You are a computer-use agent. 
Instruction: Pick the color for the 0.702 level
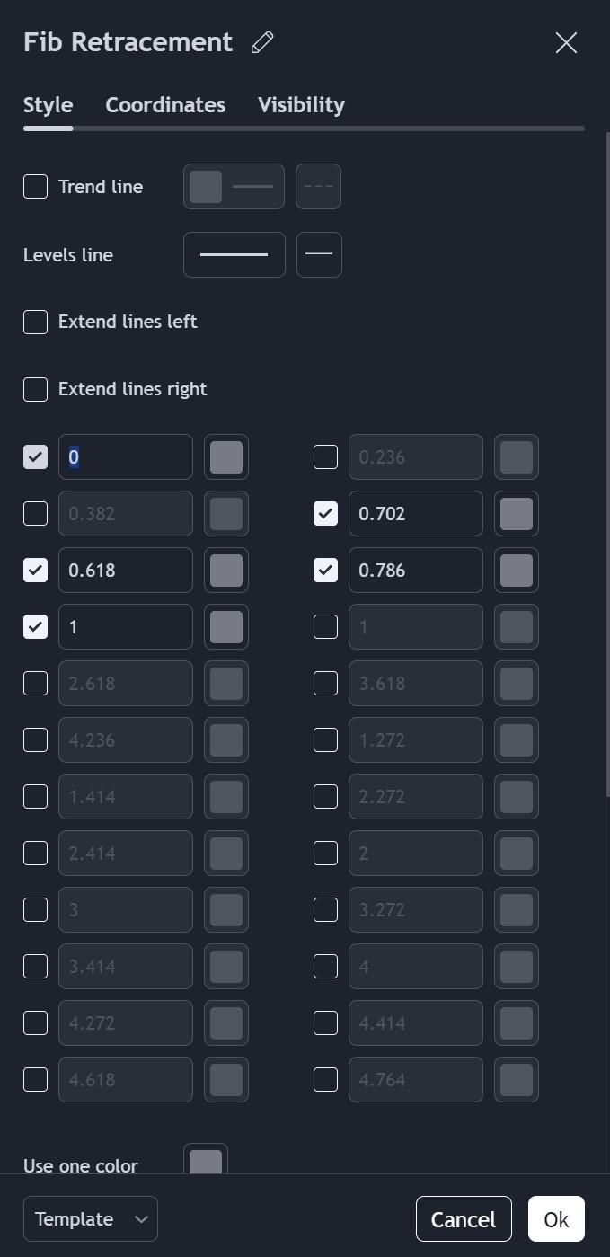pyautogui.click(x=517, y=514)
